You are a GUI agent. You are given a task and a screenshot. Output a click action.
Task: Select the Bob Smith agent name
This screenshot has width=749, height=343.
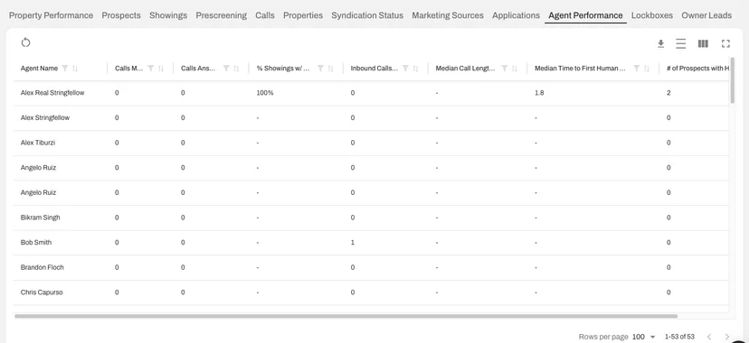tap(36, 242)
